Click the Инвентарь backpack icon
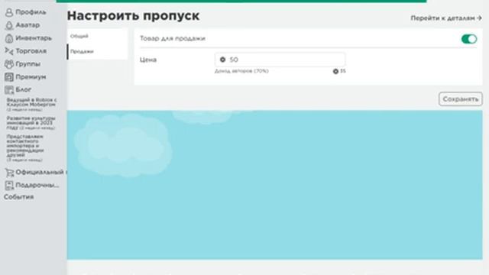 9,38
